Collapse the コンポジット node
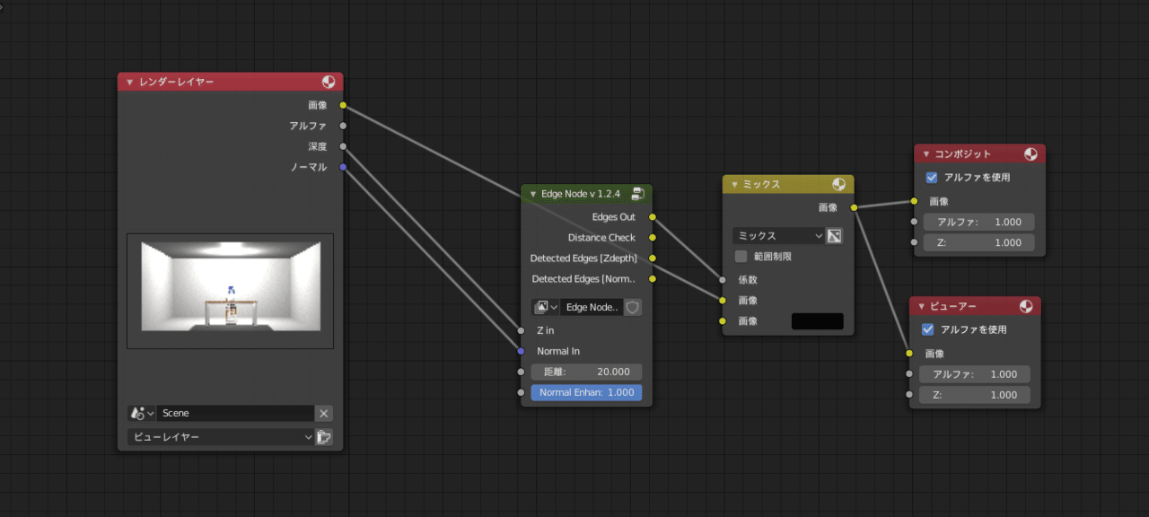This screenshot has width=1149, height=517. point(925,154)
